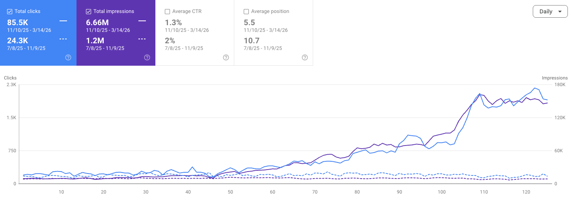
Task: Select the 85.5K total clicks value
Action: click(x=18, y=22)
